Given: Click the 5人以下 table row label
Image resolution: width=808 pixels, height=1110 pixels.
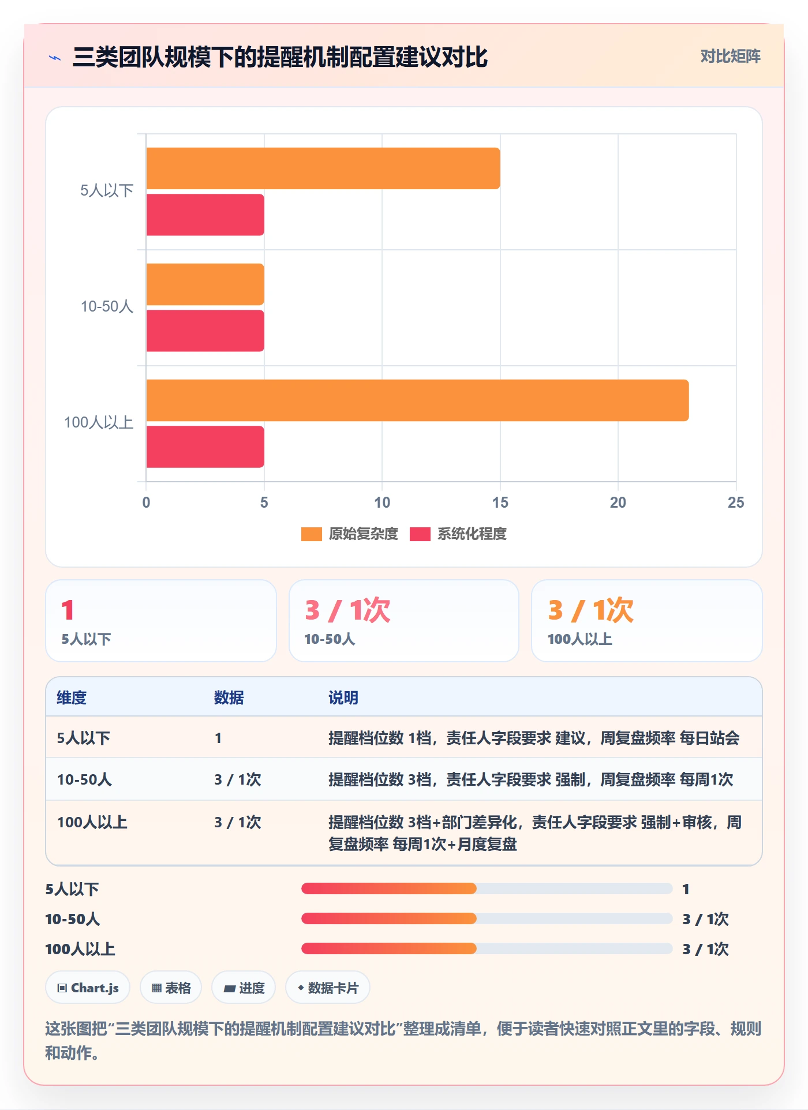Looking at the screenshot, I should [84, 738].
